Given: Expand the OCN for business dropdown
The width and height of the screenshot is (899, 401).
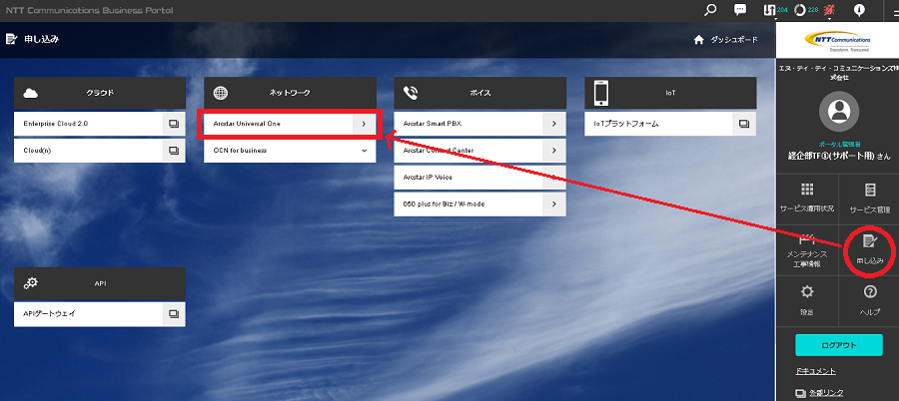Looking at the screenshot, I should click(364, 151).
